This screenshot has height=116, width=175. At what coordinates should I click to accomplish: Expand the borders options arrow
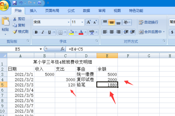pos(65,32)
